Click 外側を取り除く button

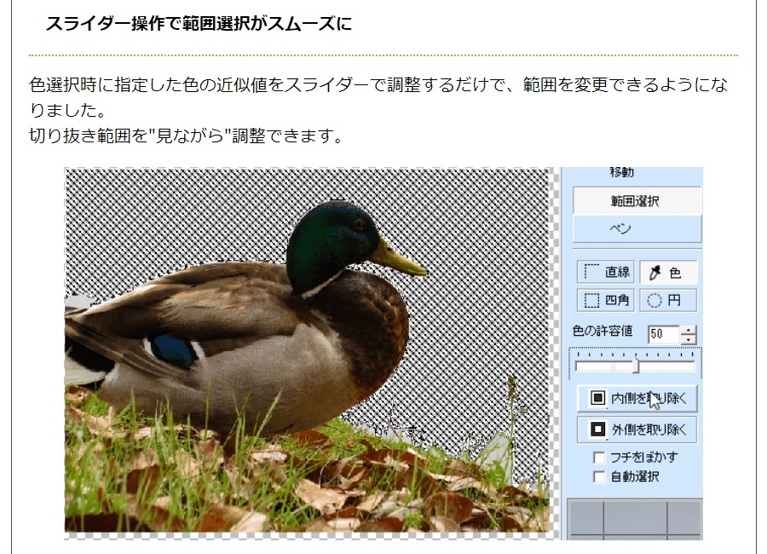[637, 430]
